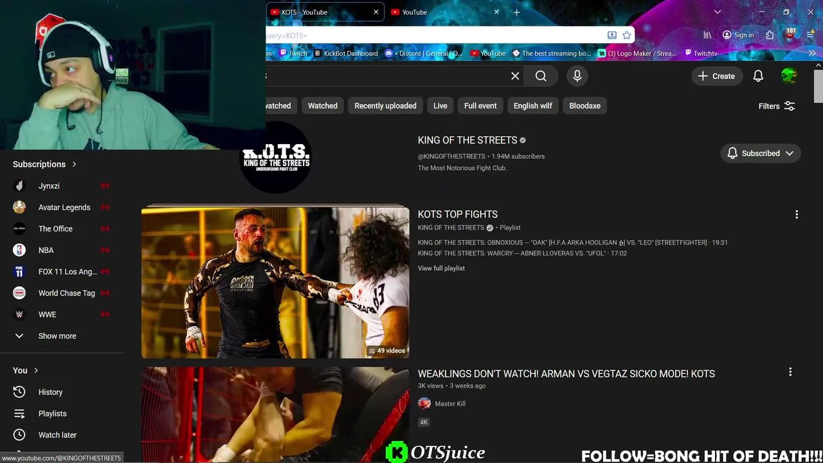This screenshot has width=823, height=463.
Task: Click the Create button
Action: (716, 76)
